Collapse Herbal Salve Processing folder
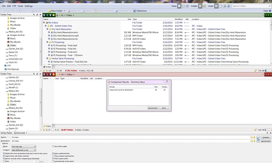This screenshot has width=272, height=163. pos(47,58)
